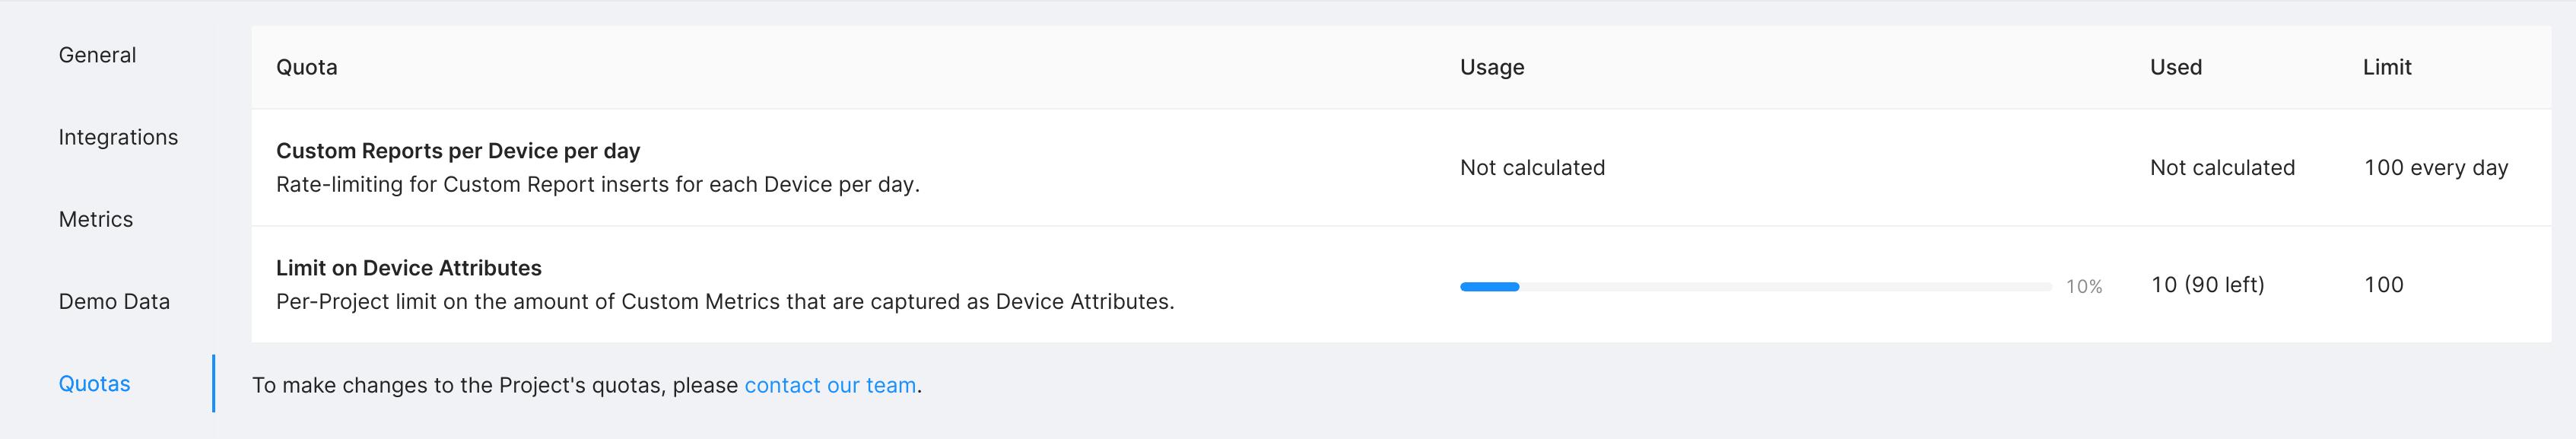This screenshot has width=2576, height=439.
Task: Select the Quotas tab
Action: pos(94,383)
